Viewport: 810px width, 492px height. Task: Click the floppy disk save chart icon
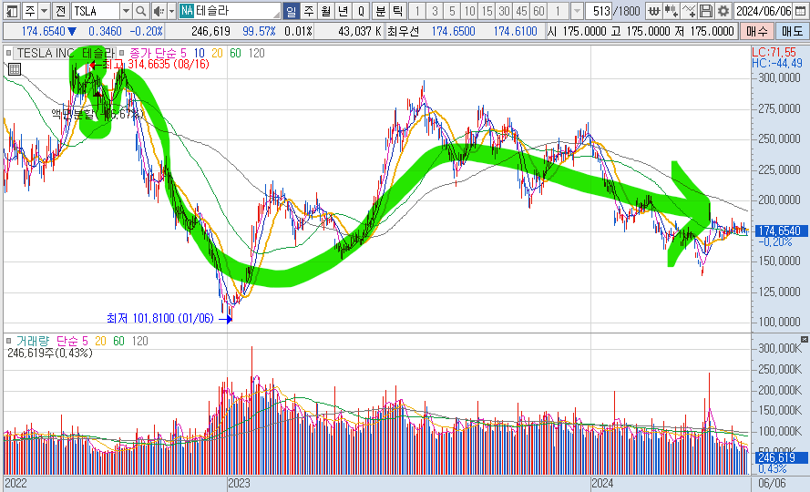705,11
